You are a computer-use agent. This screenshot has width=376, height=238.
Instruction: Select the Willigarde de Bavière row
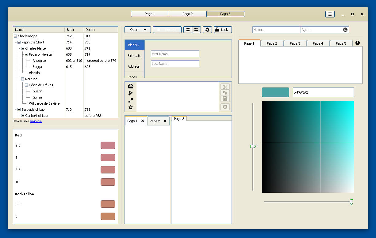(65, 103)
